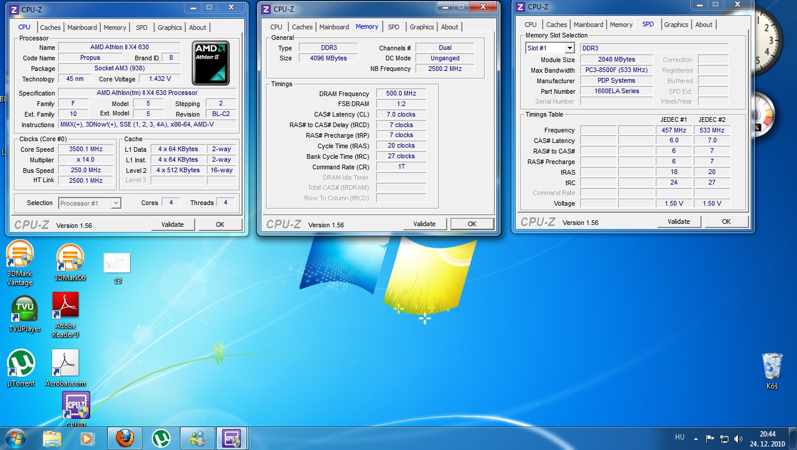
Task: Click the code name Propus field
Action: pyautogui.click(x=90, y=57)
